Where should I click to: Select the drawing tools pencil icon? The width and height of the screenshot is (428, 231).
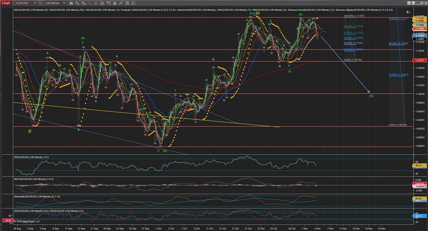click(77, 3)
